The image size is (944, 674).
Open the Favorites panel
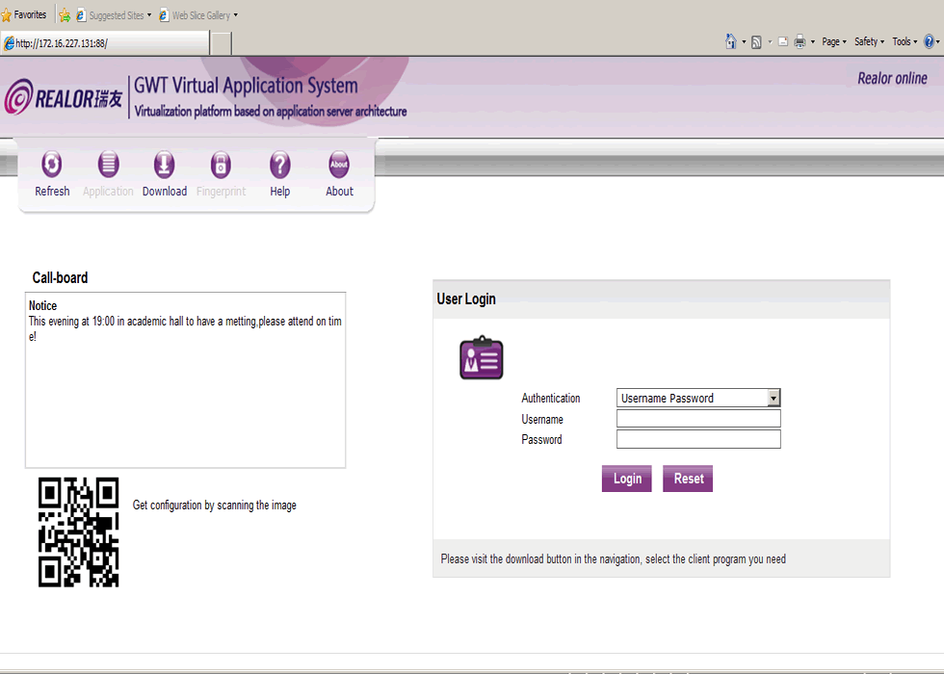click(24, 15)
